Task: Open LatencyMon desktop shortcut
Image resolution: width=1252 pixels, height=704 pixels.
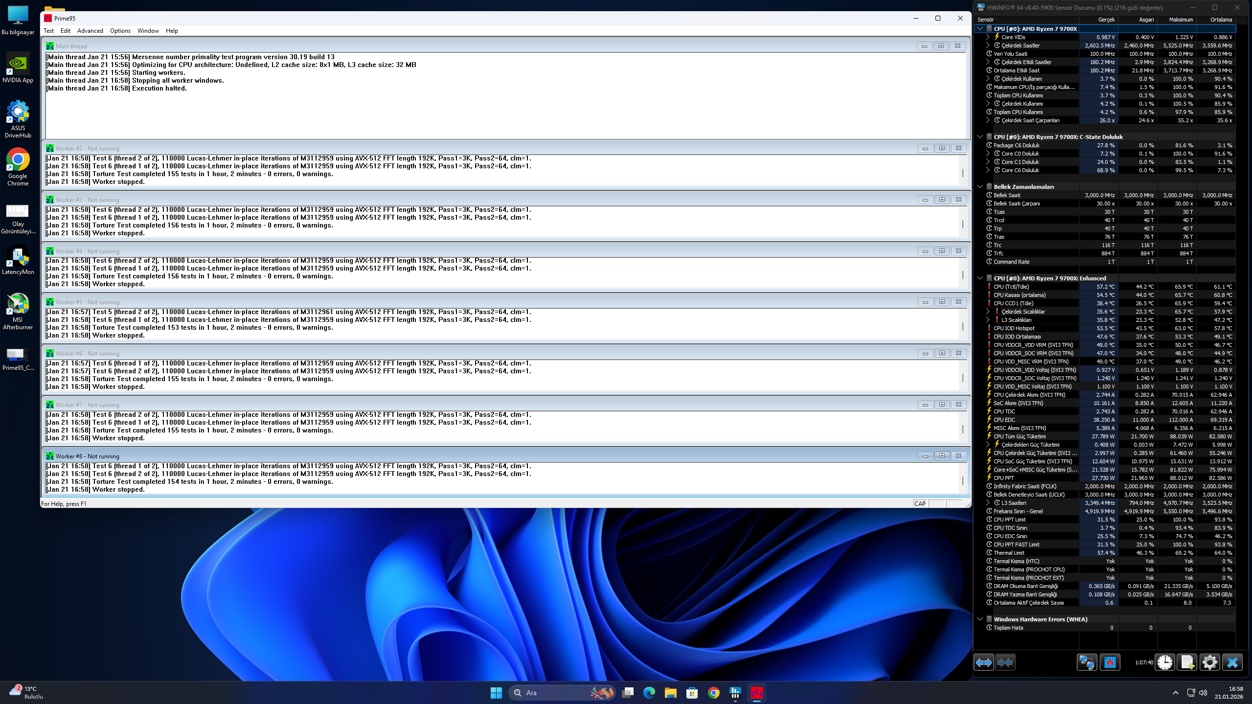Action: tap(18, 260)
